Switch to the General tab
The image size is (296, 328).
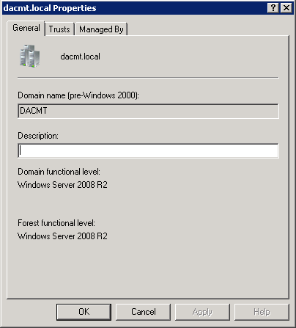(26, 28)
